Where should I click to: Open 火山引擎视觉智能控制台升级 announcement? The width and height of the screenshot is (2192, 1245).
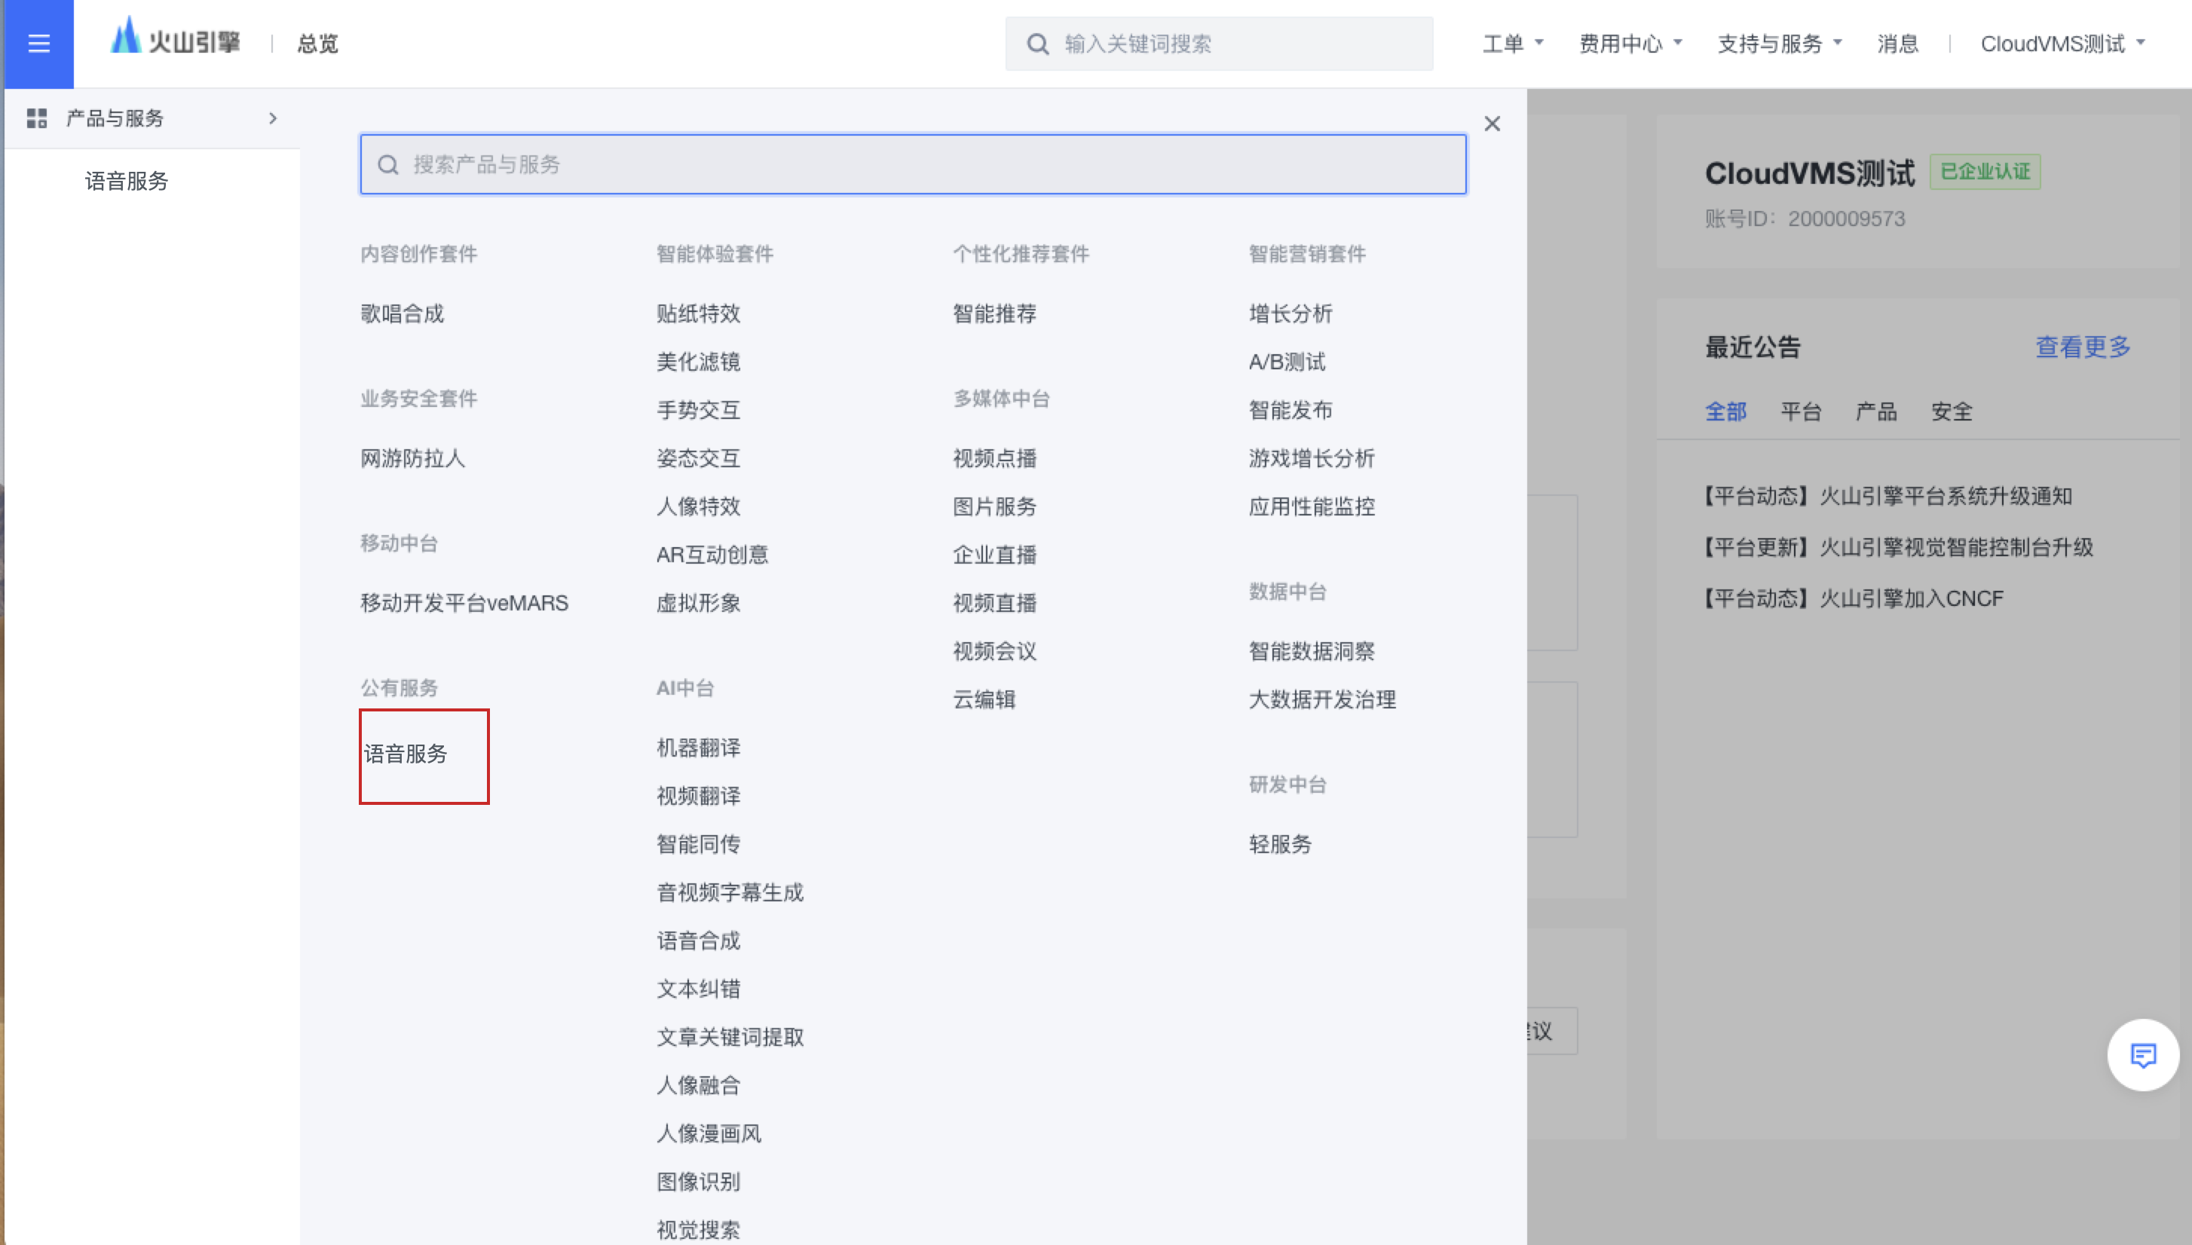coord(1899,547)
